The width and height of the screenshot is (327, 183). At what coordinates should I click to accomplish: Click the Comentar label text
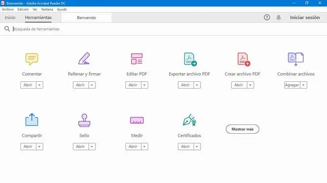(x=32, y=74)
